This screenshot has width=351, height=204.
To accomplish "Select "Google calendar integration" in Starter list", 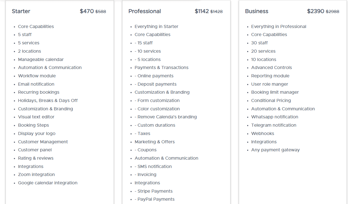I will tap(48, 183).
